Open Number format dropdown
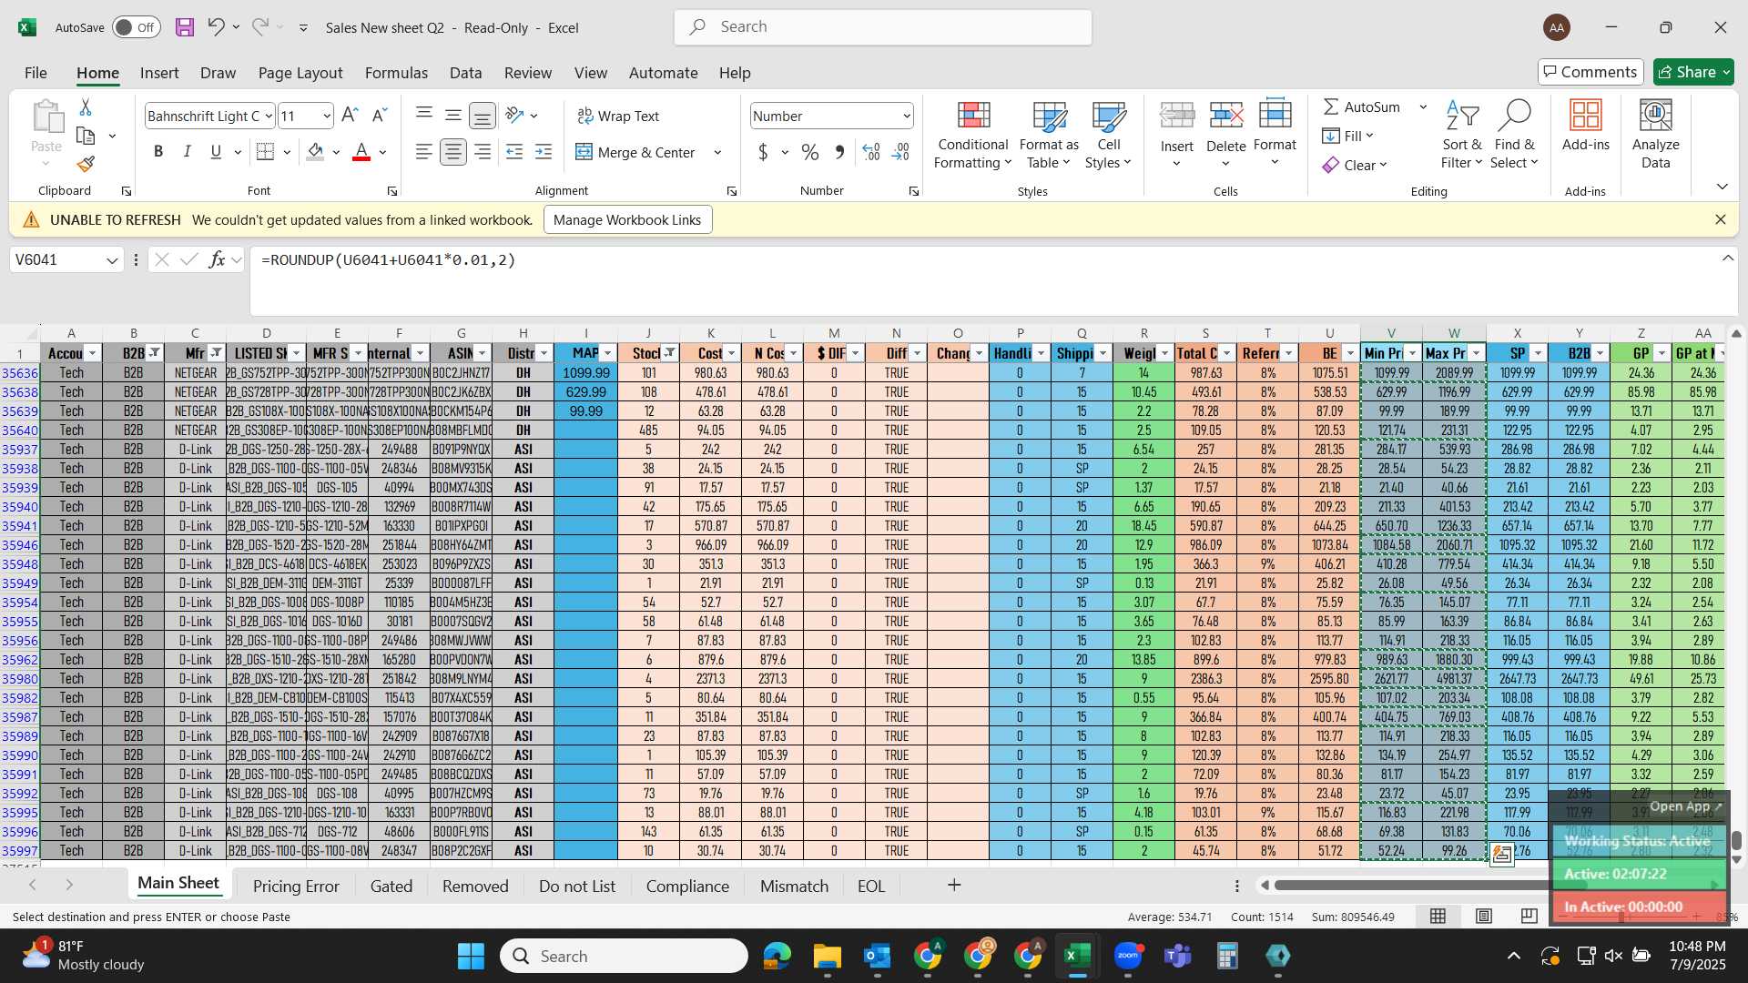Viewport: 1748px width, 983px height. [x=907, y=116]
